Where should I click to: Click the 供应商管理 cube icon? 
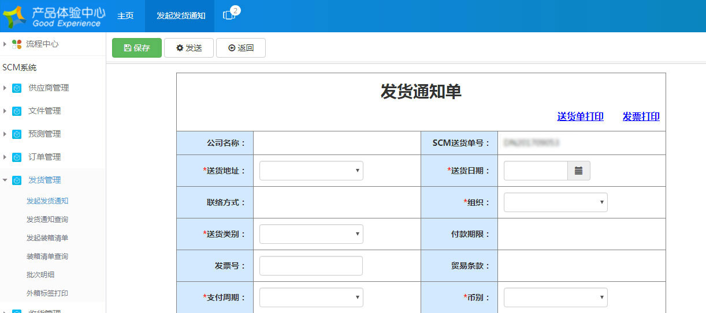(x=17, y=88)
